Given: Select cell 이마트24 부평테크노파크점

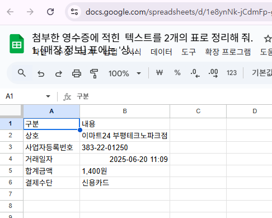Looking at the screenshot, I should [x=125, y=136].
